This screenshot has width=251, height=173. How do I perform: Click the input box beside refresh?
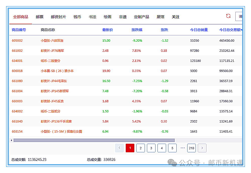[x=239, y=16]
